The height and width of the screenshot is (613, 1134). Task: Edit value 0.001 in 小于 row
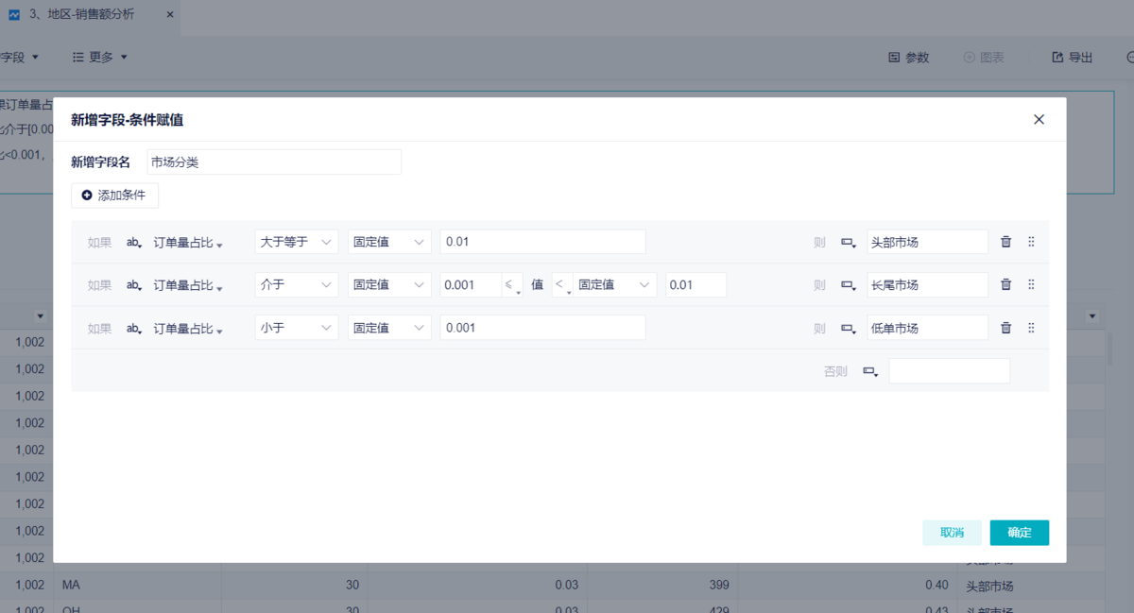(x=542, y=328)
